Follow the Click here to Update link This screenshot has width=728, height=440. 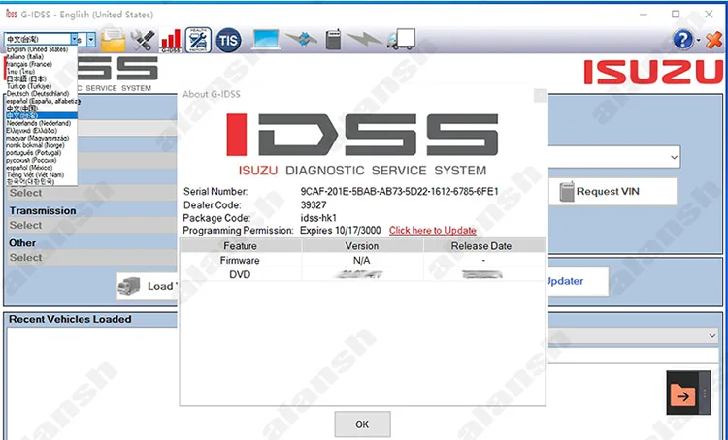(433, 231)
